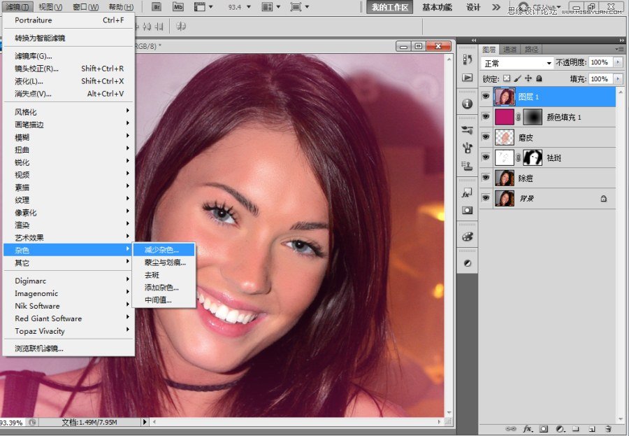
Task: Toggle visibility of 背景 layer
Action: (x=486, y=199)
